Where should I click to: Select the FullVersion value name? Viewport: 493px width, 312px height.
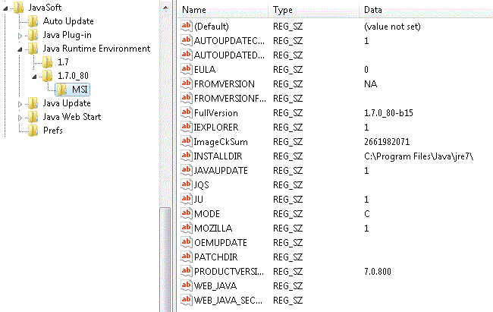(x=216, y=112)
